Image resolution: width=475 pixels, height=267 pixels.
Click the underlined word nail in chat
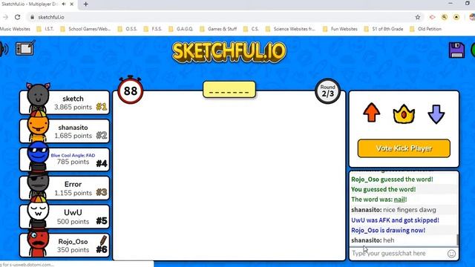399,200
